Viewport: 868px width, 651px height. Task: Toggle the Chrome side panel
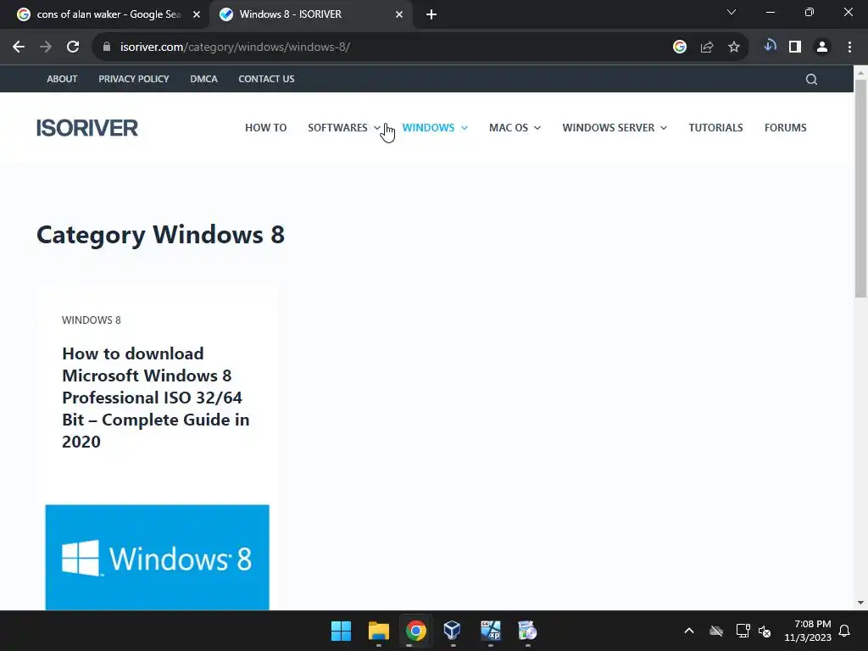click(795, 47)
